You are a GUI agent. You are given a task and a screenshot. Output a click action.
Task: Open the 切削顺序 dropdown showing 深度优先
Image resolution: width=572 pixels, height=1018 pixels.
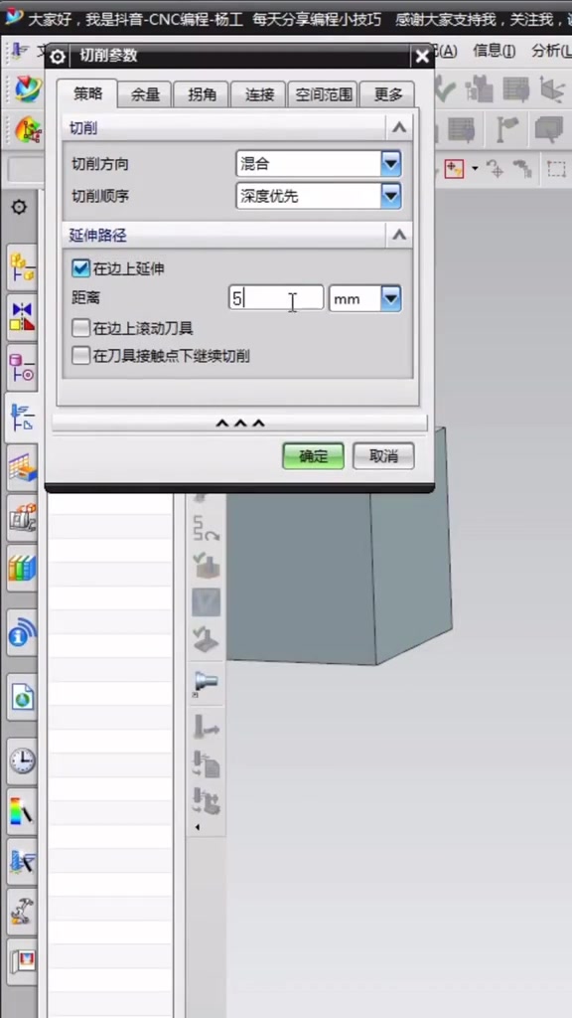click(x=318, y=196)
